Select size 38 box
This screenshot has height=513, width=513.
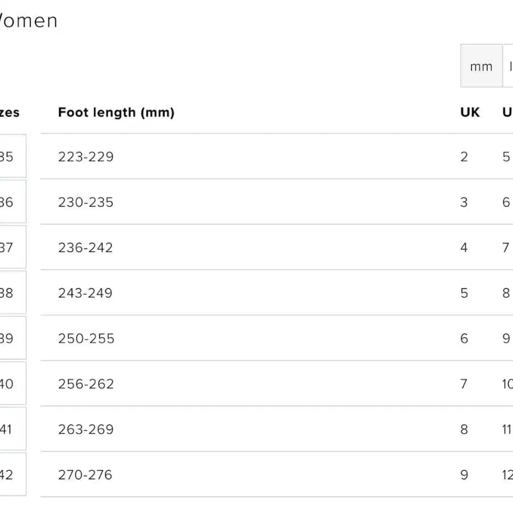(10, 293)
